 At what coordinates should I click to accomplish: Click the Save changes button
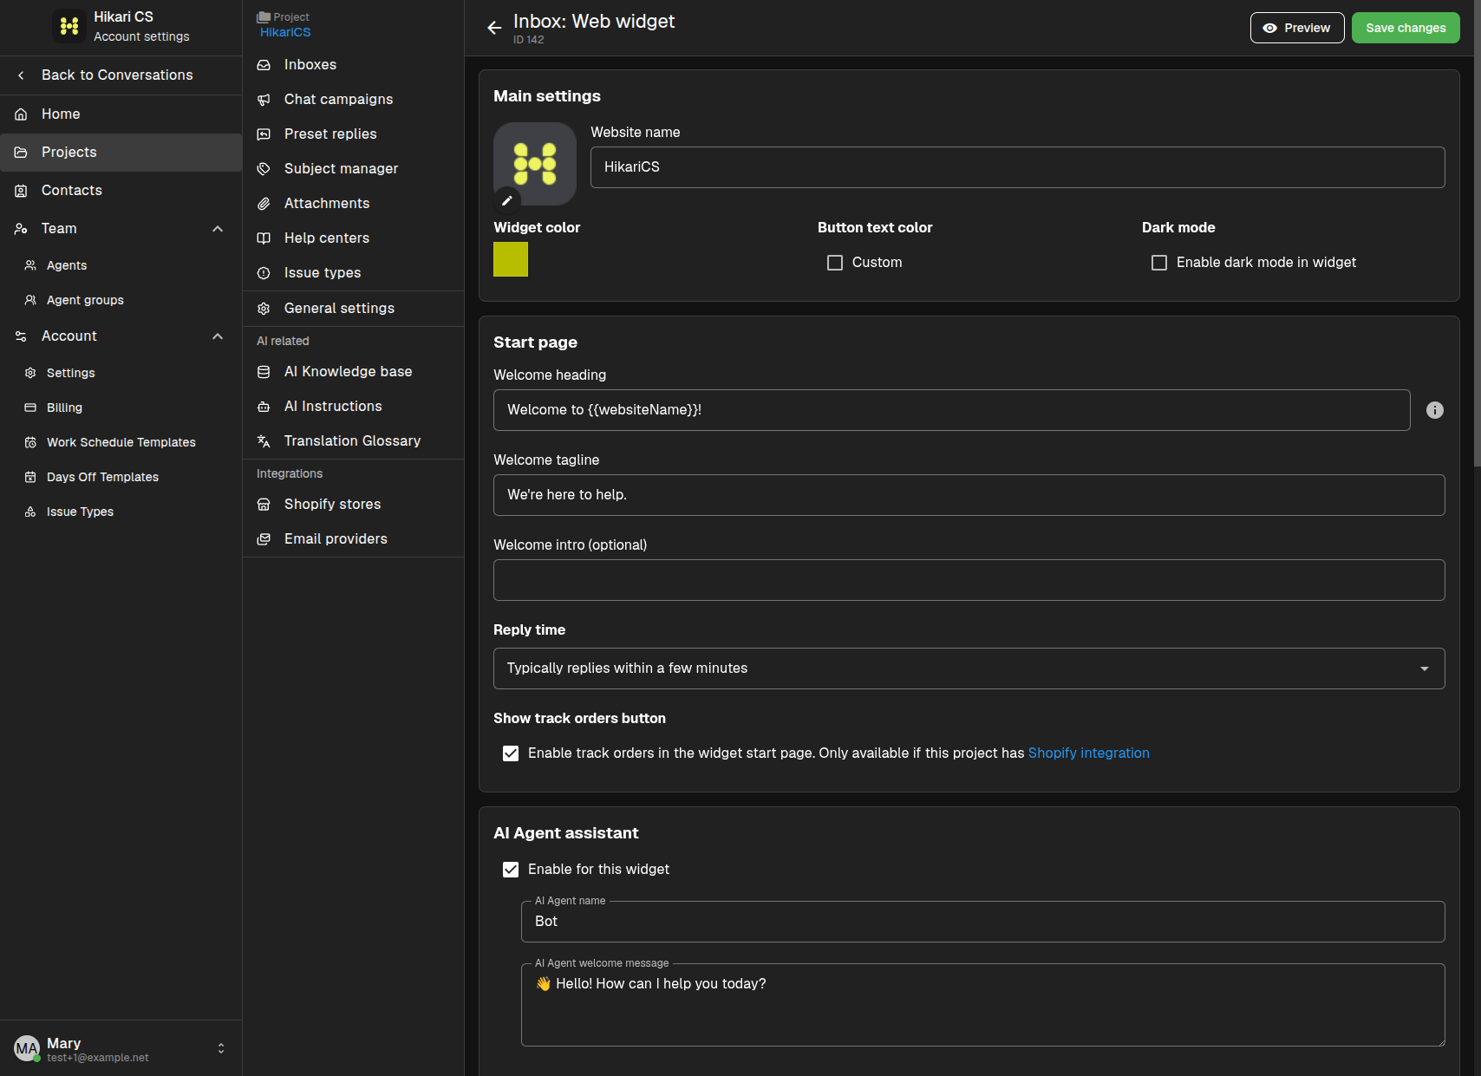tap(1406, 28)
